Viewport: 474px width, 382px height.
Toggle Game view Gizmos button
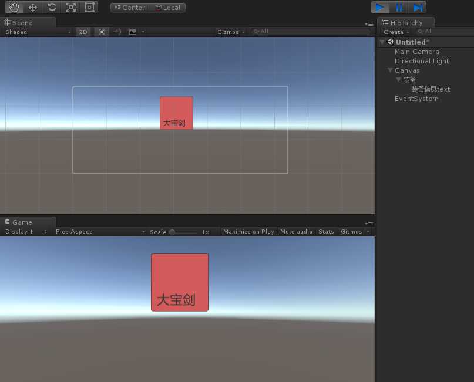pyautogui.click(x=351, y=232)
